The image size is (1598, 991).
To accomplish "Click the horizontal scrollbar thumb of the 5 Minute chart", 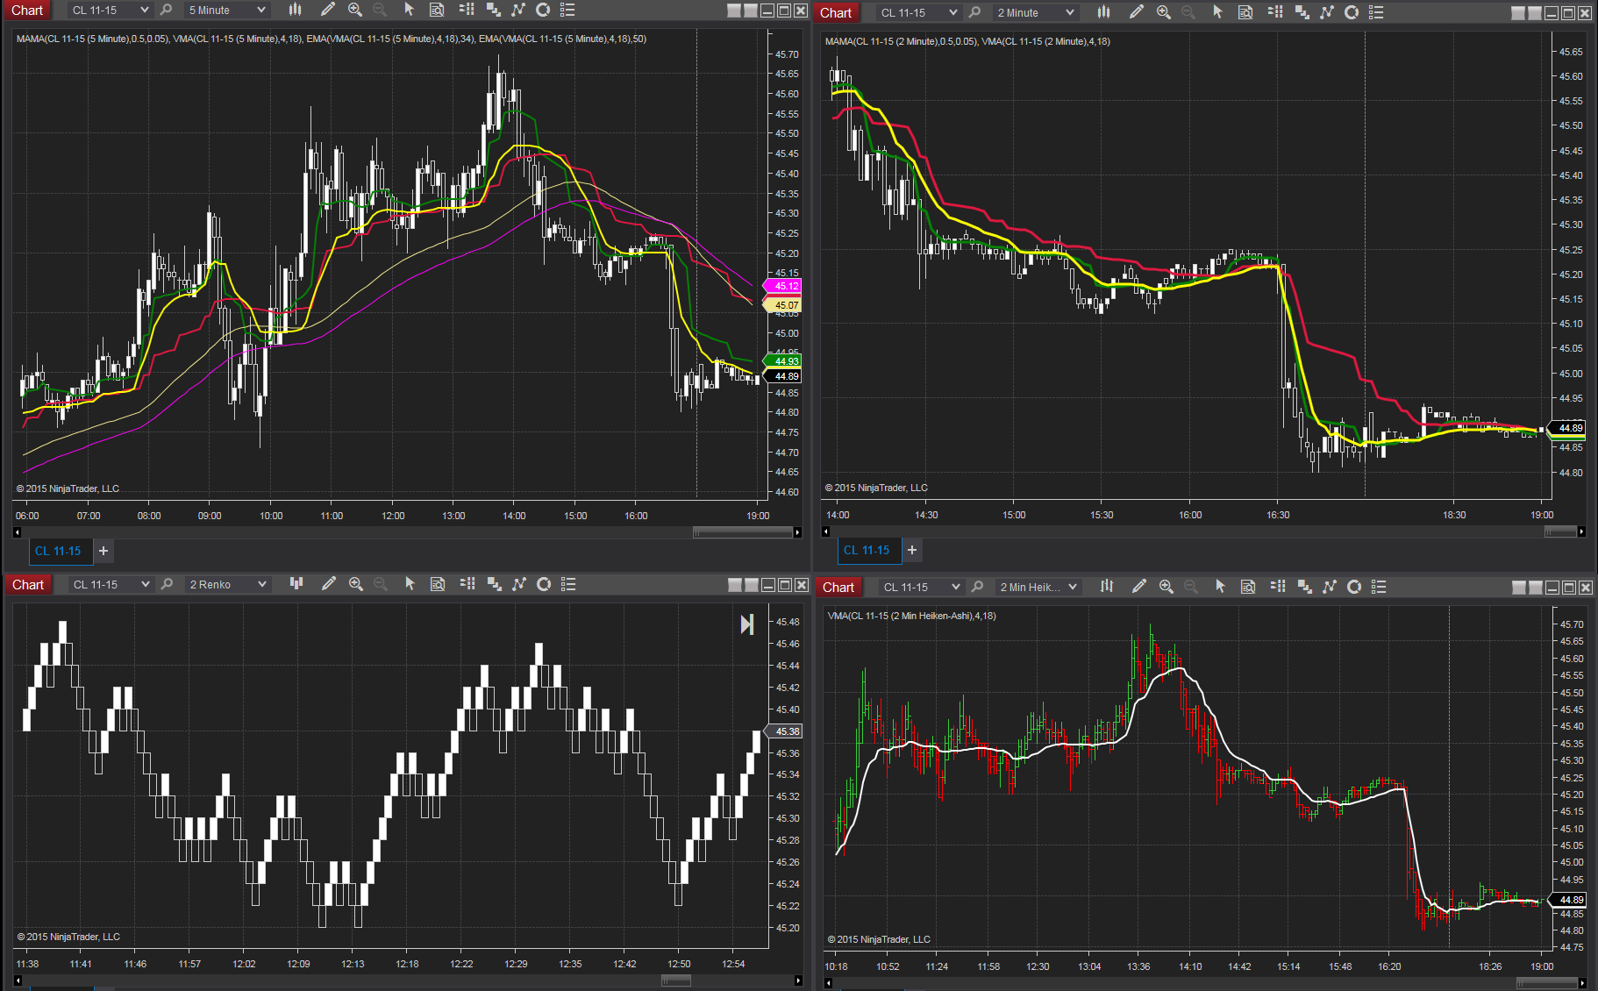I will coord(742,532).
